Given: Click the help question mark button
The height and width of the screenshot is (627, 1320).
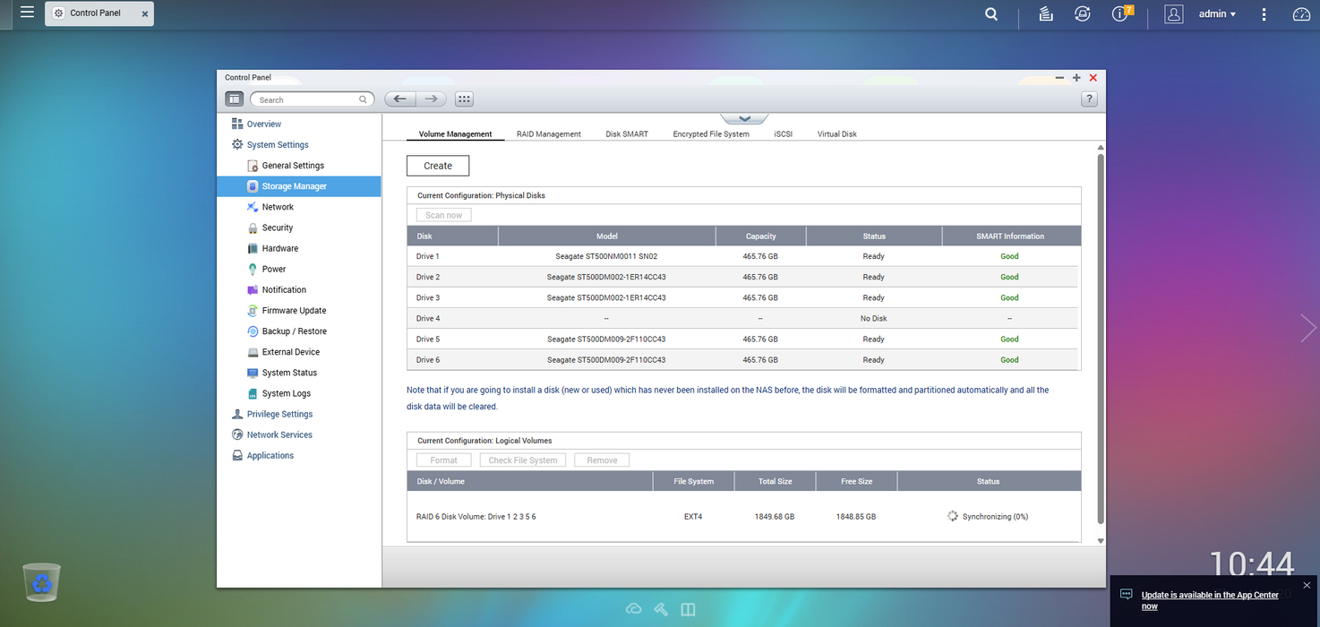Looking at the screenshot, I should (x=1089, y=99).
